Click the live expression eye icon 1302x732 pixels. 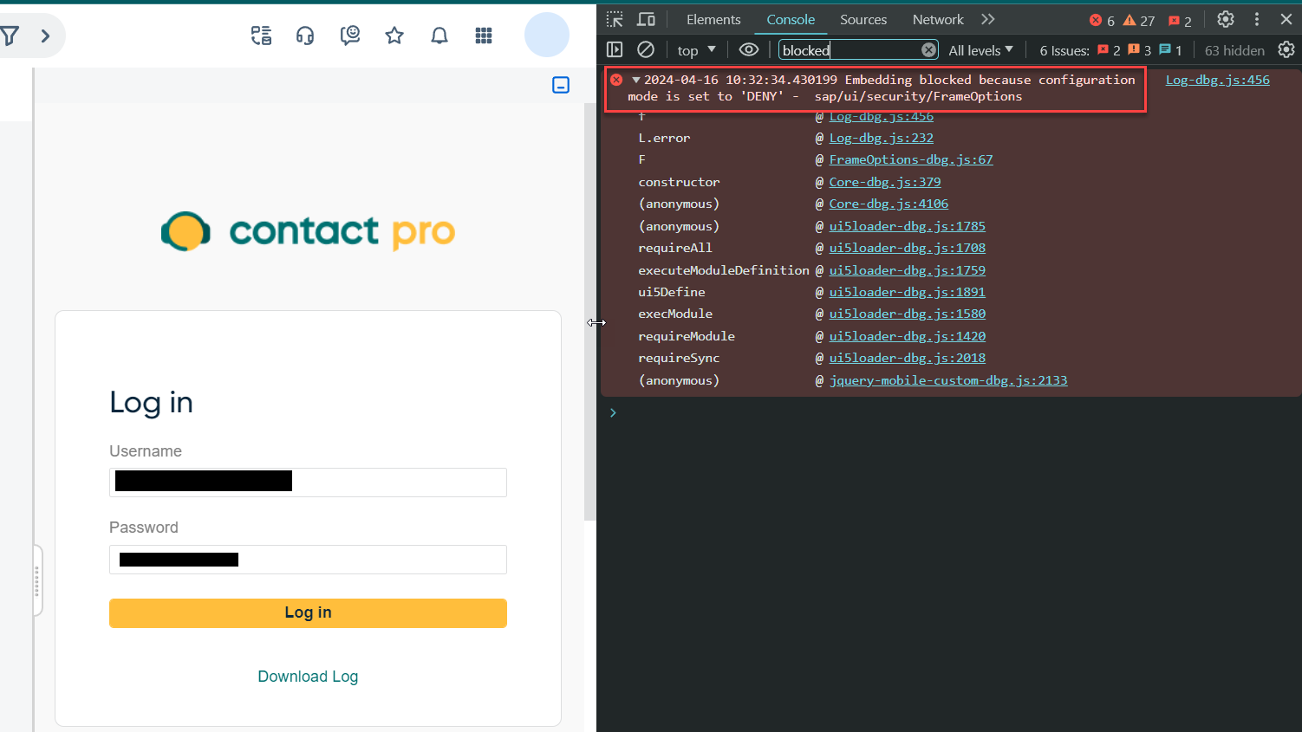coord(749,50)
